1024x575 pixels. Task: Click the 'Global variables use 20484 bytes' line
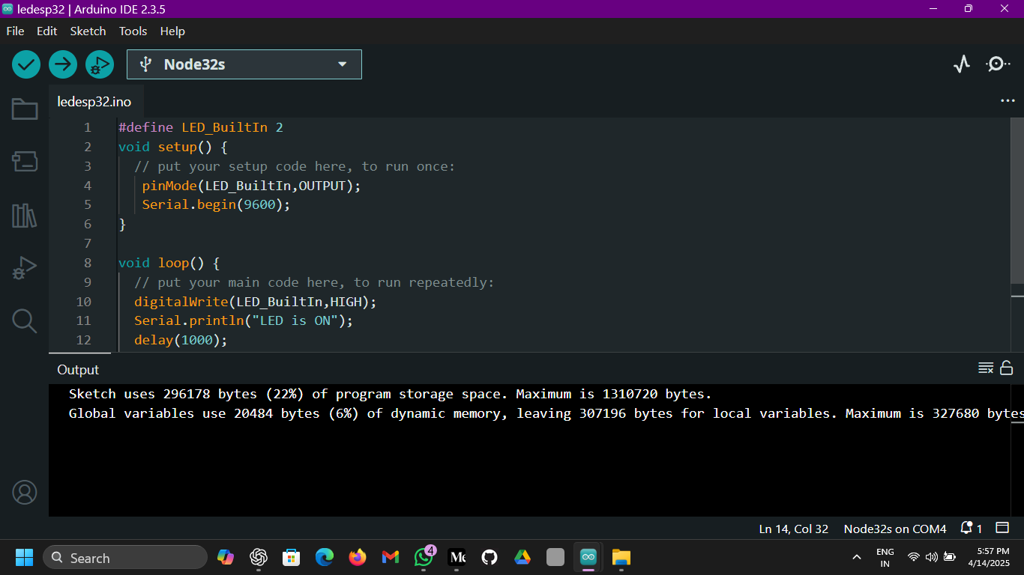[546, 413]
